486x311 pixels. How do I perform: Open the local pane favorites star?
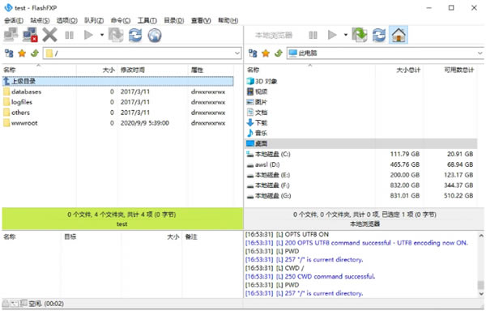point(266,53)
